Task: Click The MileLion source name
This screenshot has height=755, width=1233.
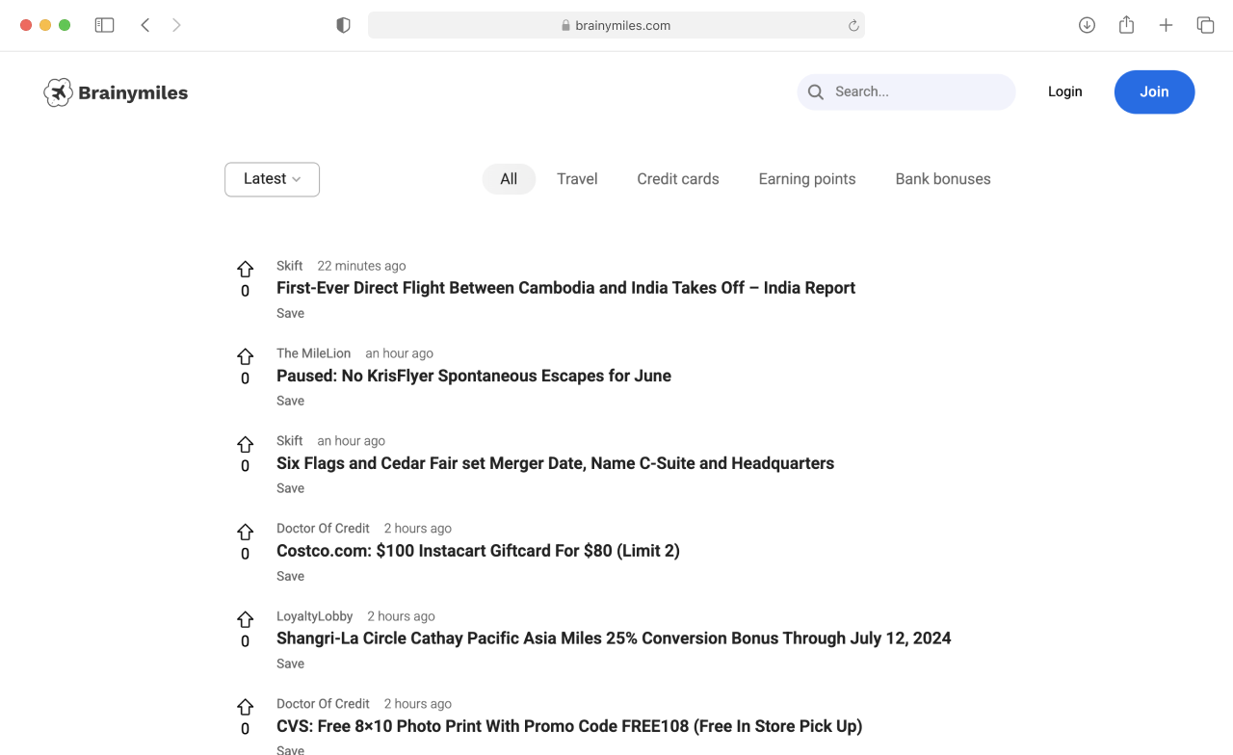Action: pos(313,353)
